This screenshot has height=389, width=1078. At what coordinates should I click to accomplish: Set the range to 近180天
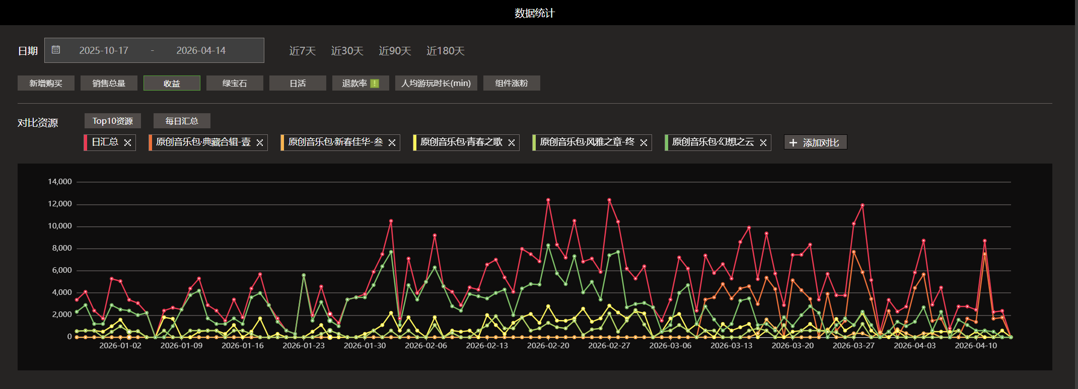point(445,51)
